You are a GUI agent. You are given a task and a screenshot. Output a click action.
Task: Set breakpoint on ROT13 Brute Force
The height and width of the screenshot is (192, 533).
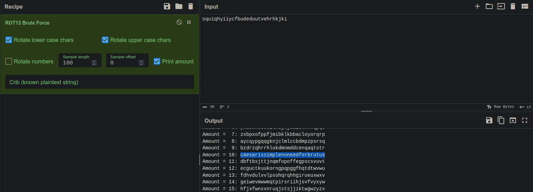point(189,22)
